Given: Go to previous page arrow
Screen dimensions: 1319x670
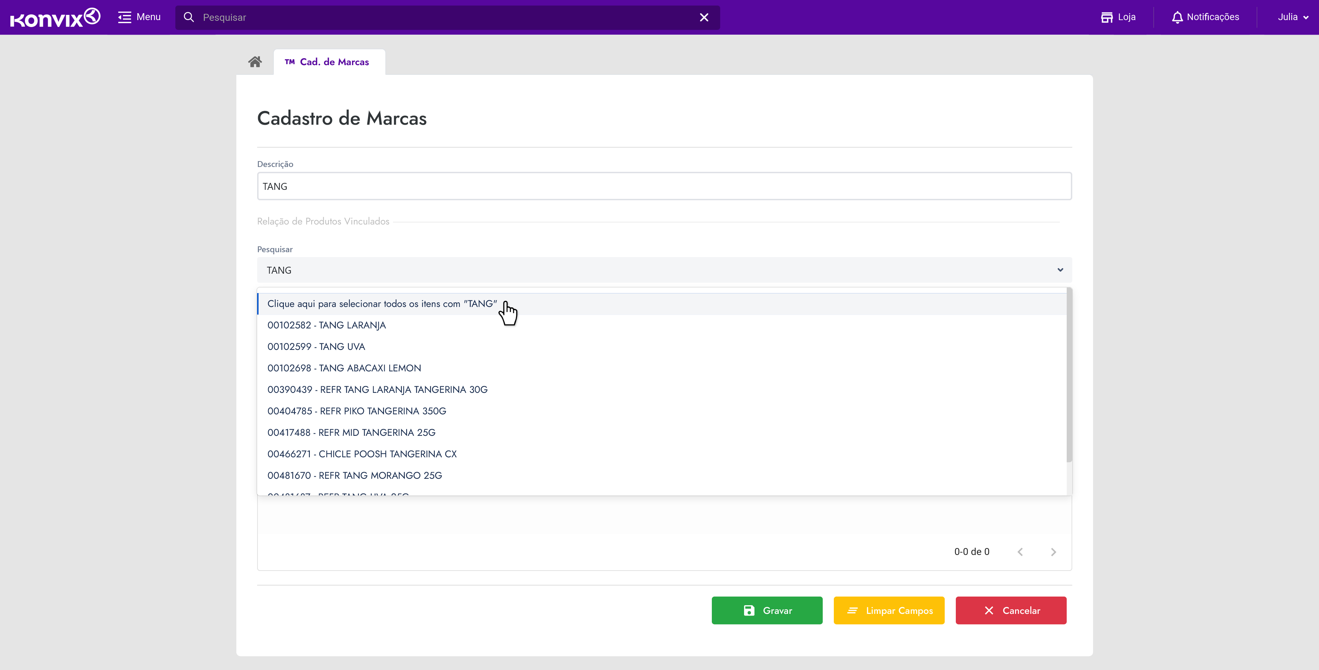Looking at the screenshot, I should [1020, 552].
